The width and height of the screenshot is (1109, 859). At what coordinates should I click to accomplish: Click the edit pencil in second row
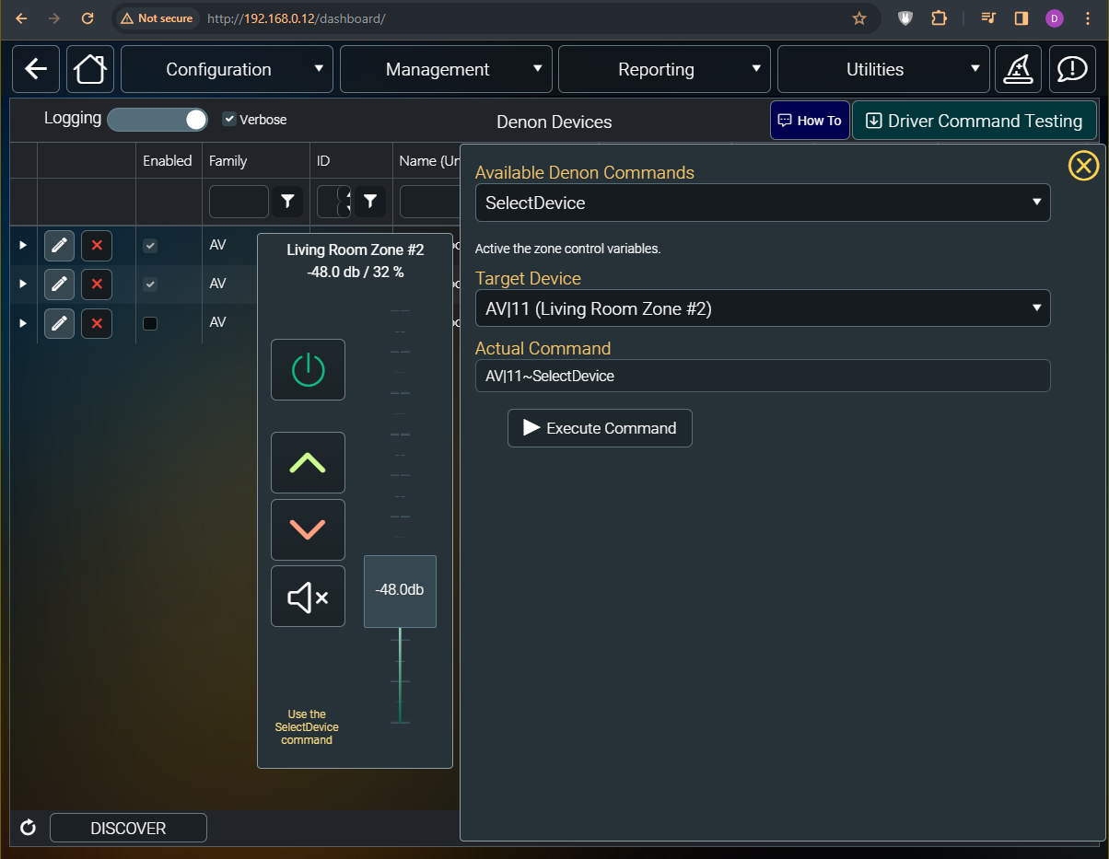(59, 284)
